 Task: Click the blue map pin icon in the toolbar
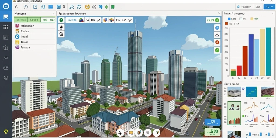coord(101,7)
